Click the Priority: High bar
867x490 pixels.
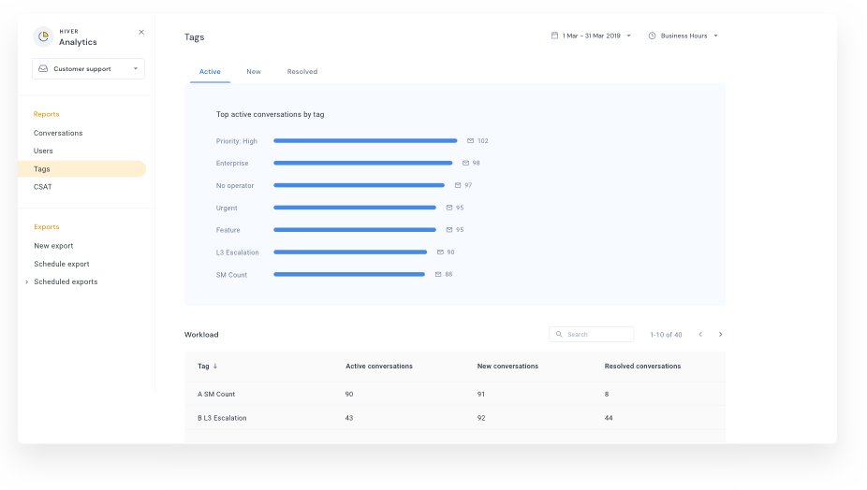click(365, 141)
